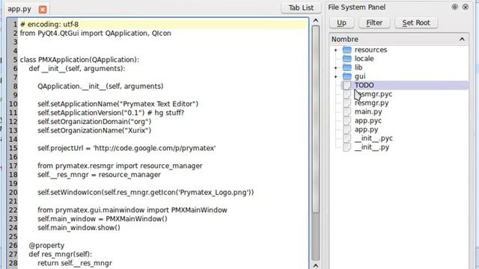Image resolution: width=479 pixels, height=269 pixels.
Task: Click the __init__.py file icon
Action: pyautogui.click(x=347, y=147)
